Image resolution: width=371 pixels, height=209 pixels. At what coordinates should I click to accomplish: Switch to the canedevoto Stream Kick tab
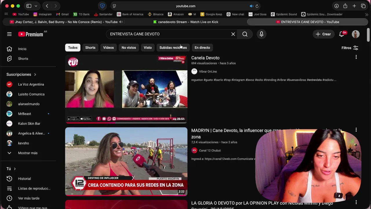click(x=185, y=22)
